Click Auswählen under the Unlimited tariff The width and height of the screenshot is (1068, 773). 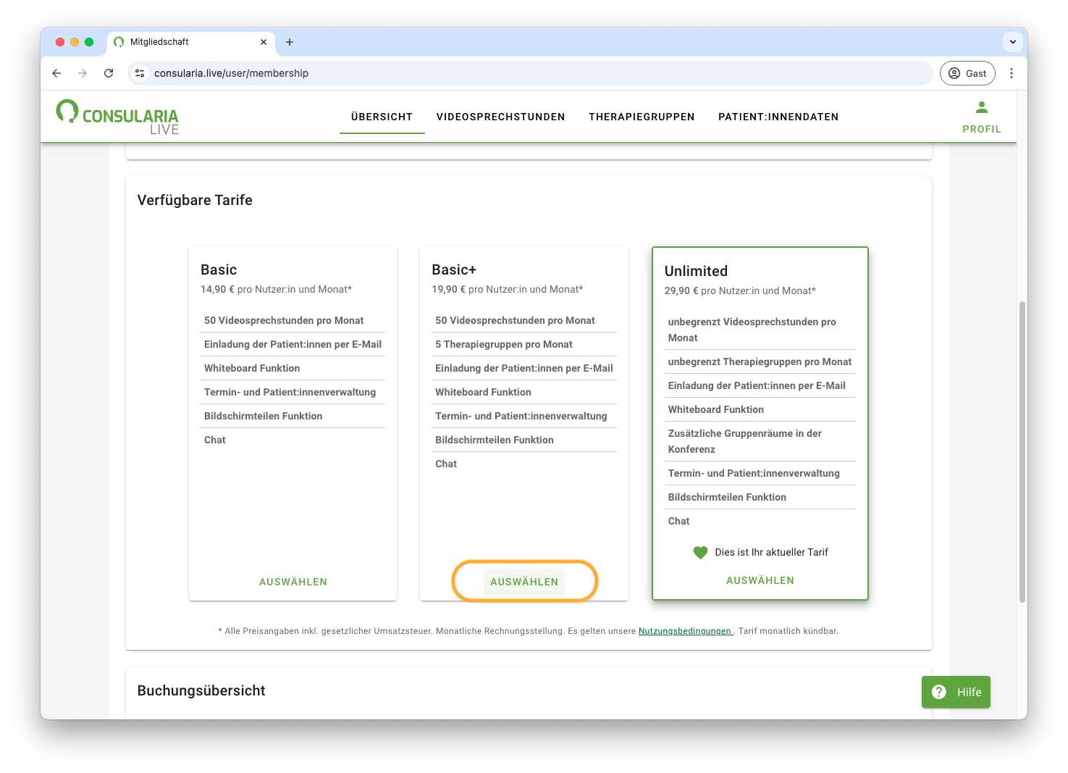pyautogui.click(x=760, y=580)
